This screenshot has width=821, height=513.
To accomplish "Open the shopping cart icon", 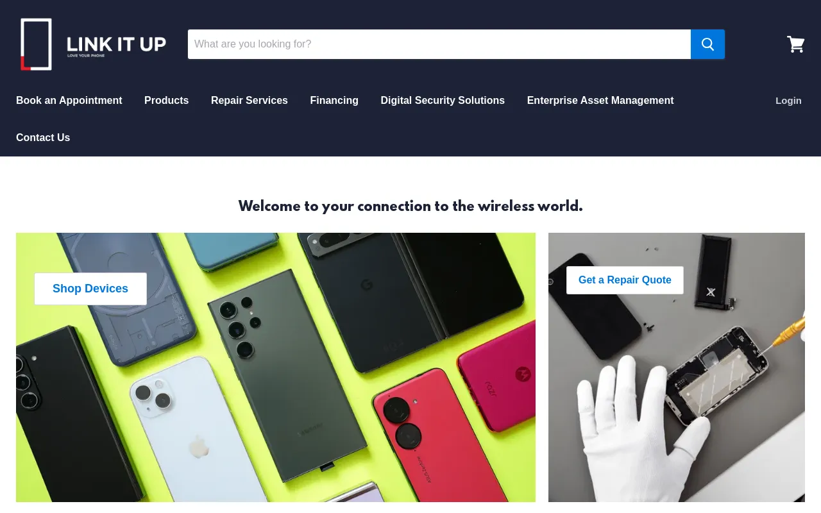I will [x=795, y=44].
